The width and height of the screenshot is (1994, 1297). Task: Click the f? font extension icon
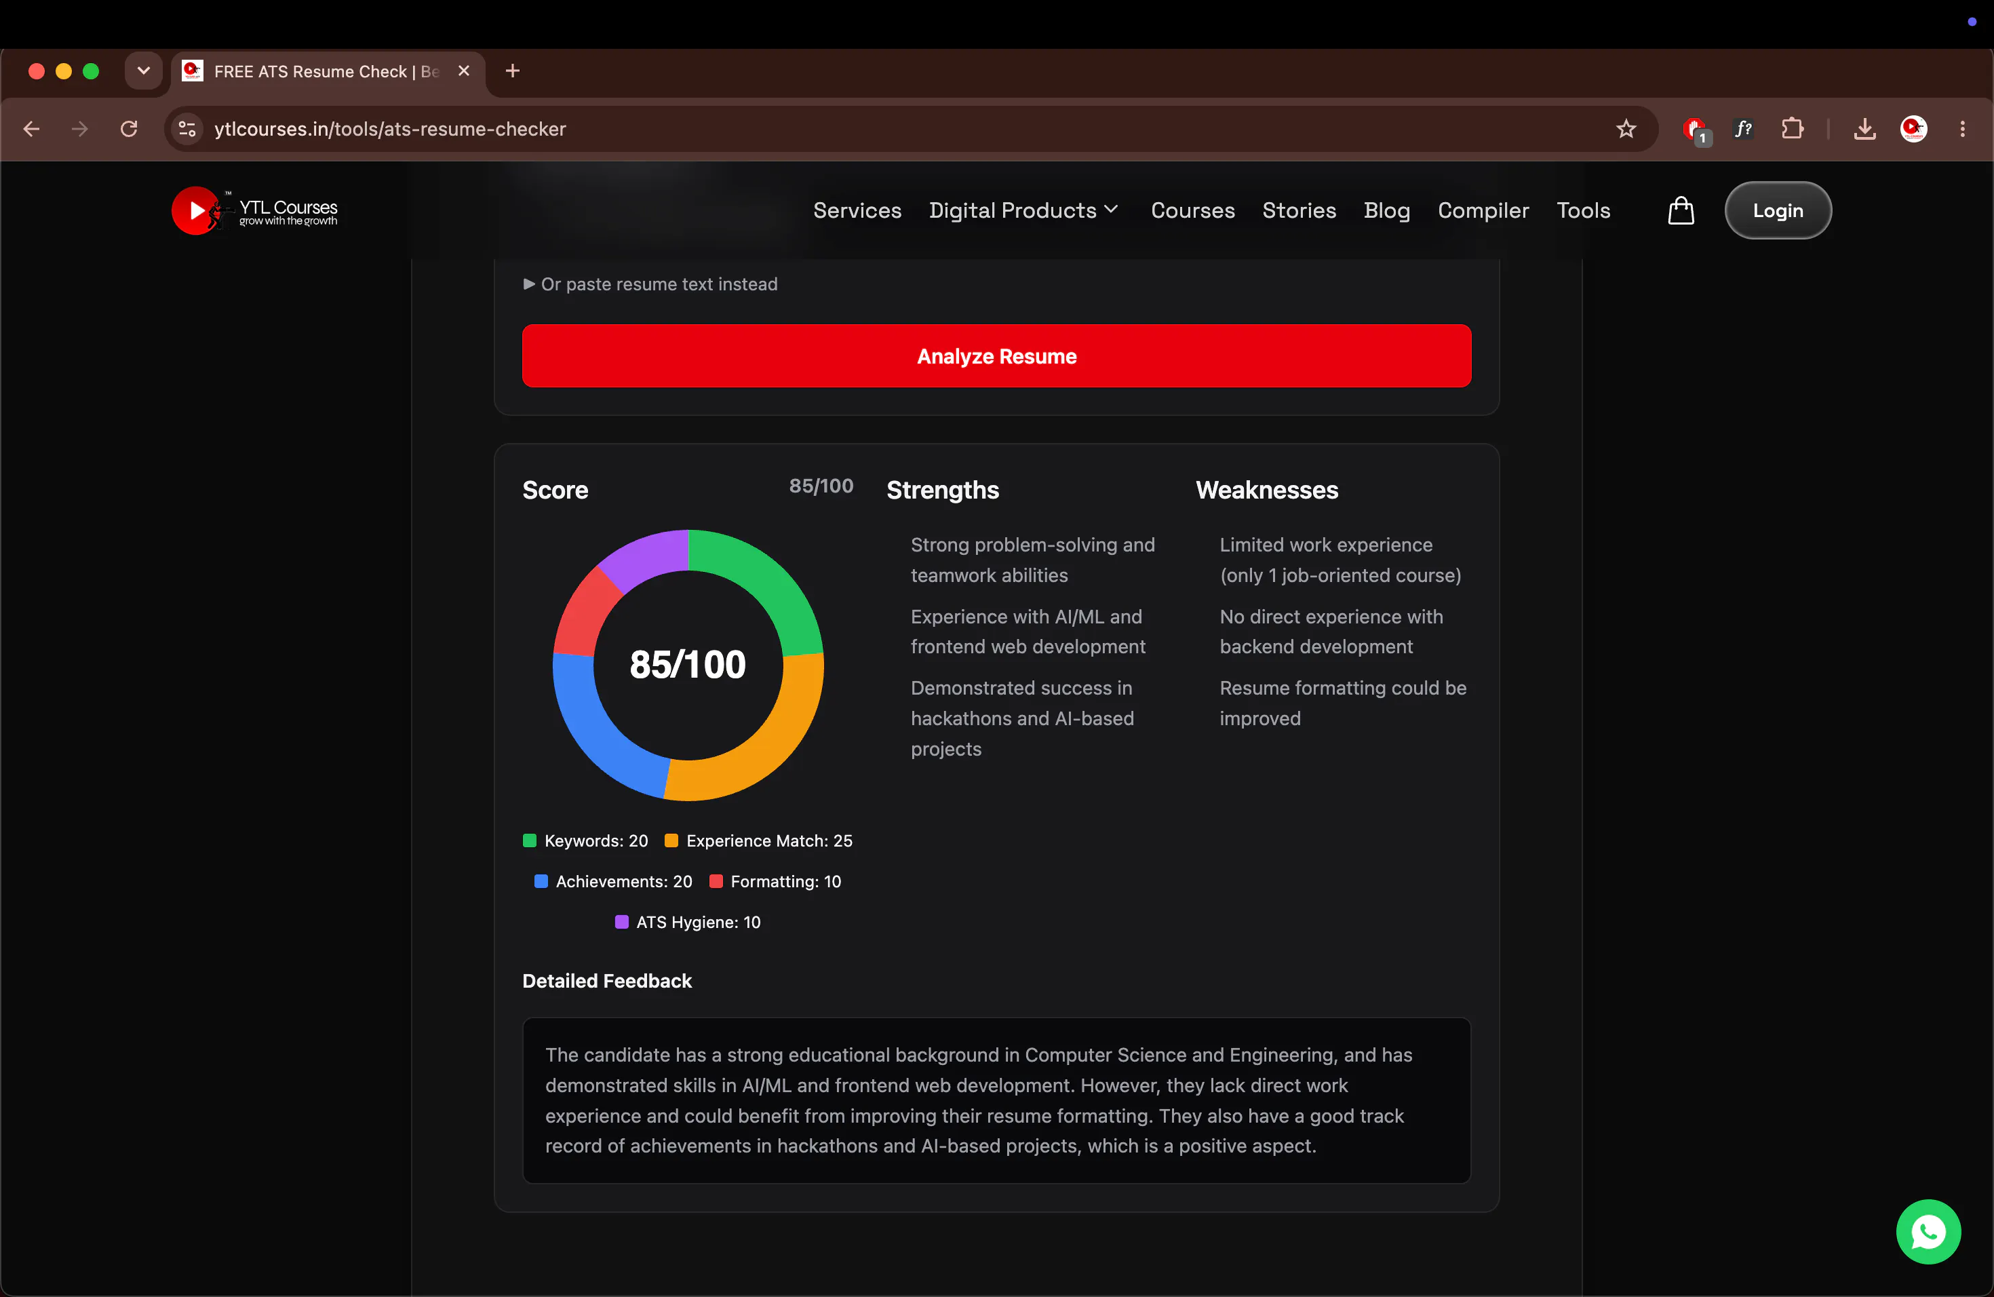(1744, 129)
